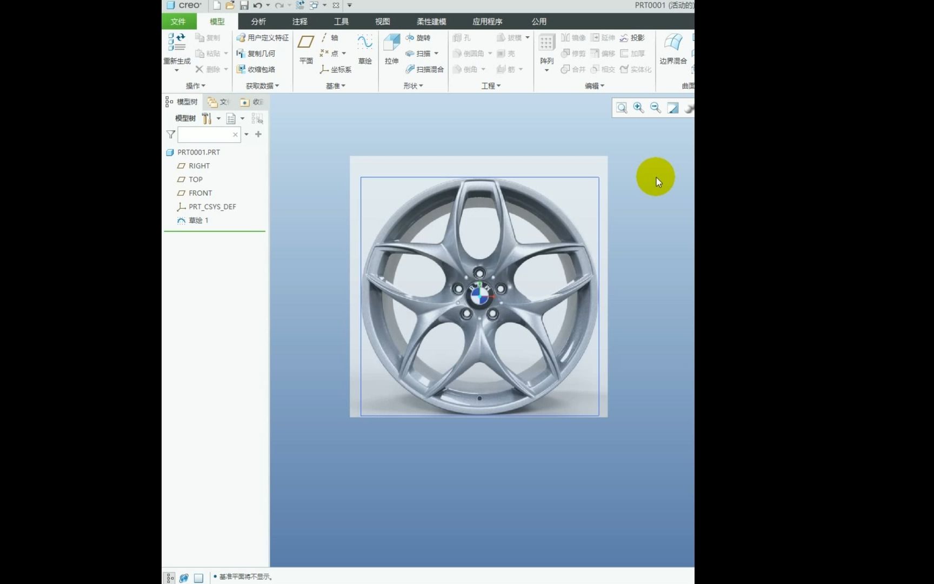Open a file with the folder icon
This screenshot has width=934, height=584.
click(230, 5)
